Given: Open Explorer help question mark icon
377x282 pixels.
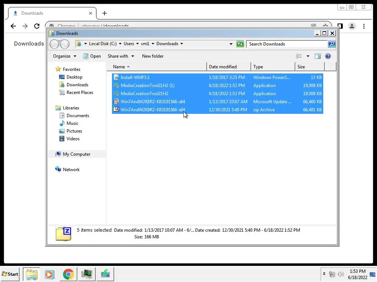Looking at the screenshot, I should pos(328,56).
